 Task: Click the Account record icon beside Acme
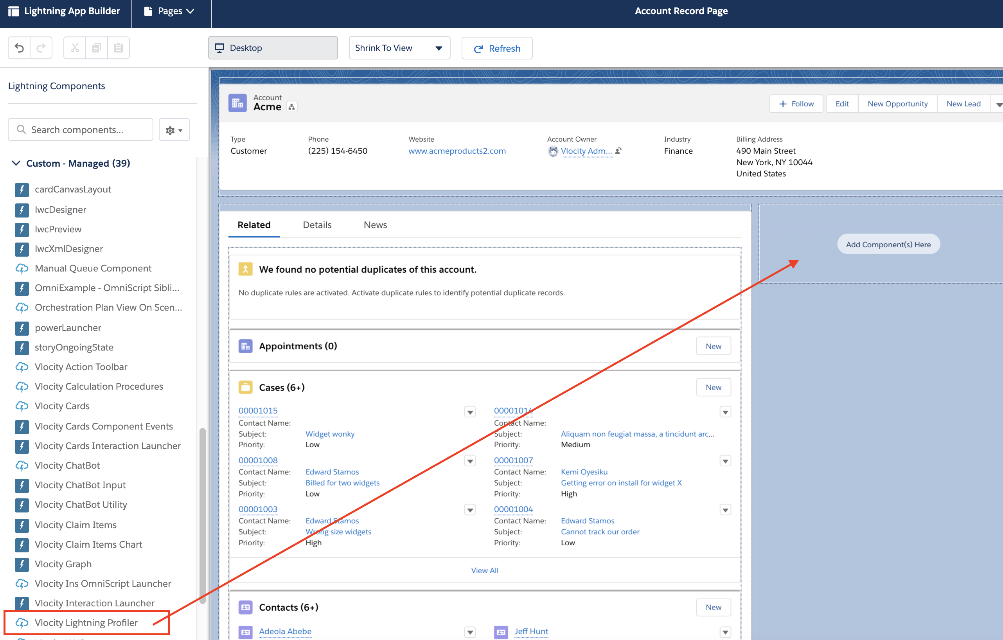(237, 103)
